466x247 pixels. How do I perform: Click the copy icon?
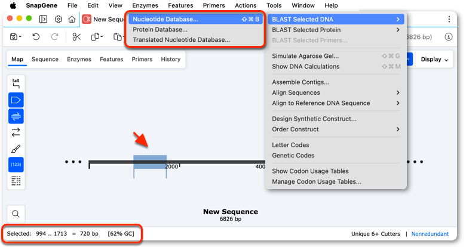click(x=95, y=37)
